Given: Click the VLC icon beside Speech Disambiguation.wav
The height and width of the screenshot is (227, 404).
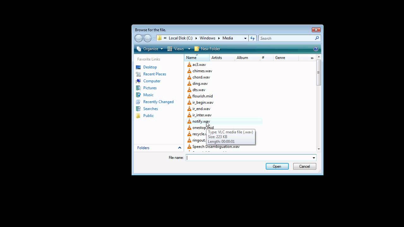Looking at the screenshot, I should point(189,147).
